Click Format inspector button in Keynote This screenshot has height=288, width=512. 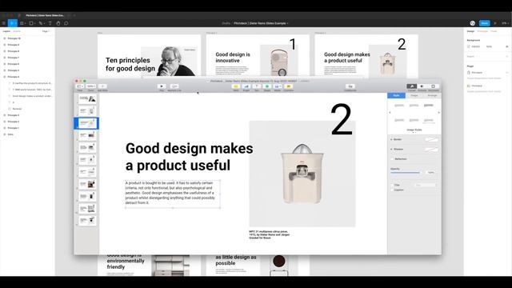click(412, 86)
